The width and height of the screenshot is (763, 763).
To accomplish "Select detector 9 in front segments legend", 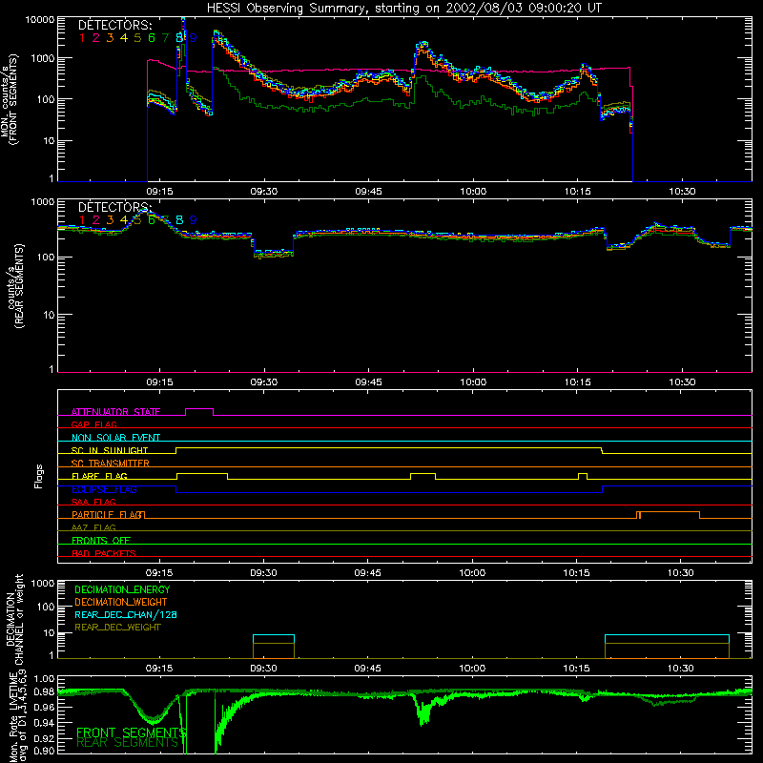I will click(x=194, y=37).
